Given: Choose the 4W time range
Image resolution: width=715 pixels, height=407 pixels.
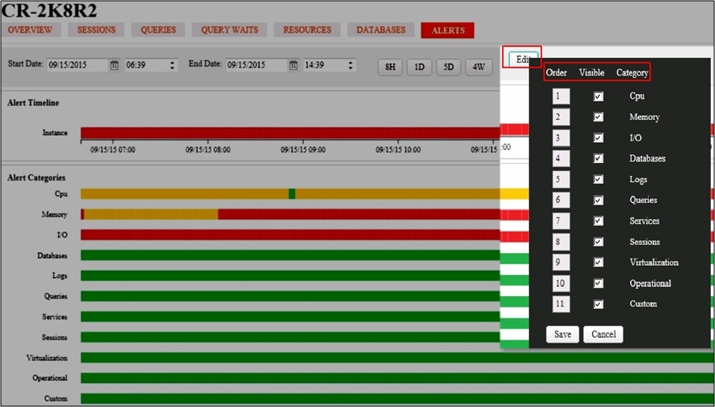Looking at the screenshot, I should pos(479,67).
